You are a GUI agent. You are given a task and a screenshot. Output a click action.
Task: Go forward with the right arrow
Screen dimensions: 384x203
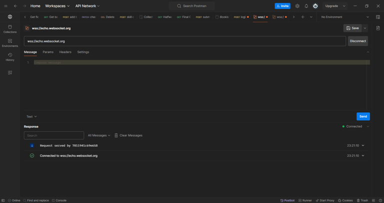(x=24, y=6)
